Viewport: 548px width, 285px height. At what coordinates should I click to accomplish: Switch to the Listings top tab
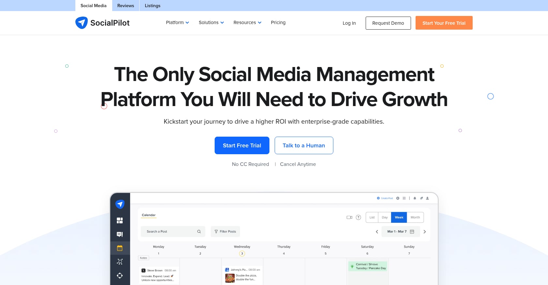click(x=153, y=6)
